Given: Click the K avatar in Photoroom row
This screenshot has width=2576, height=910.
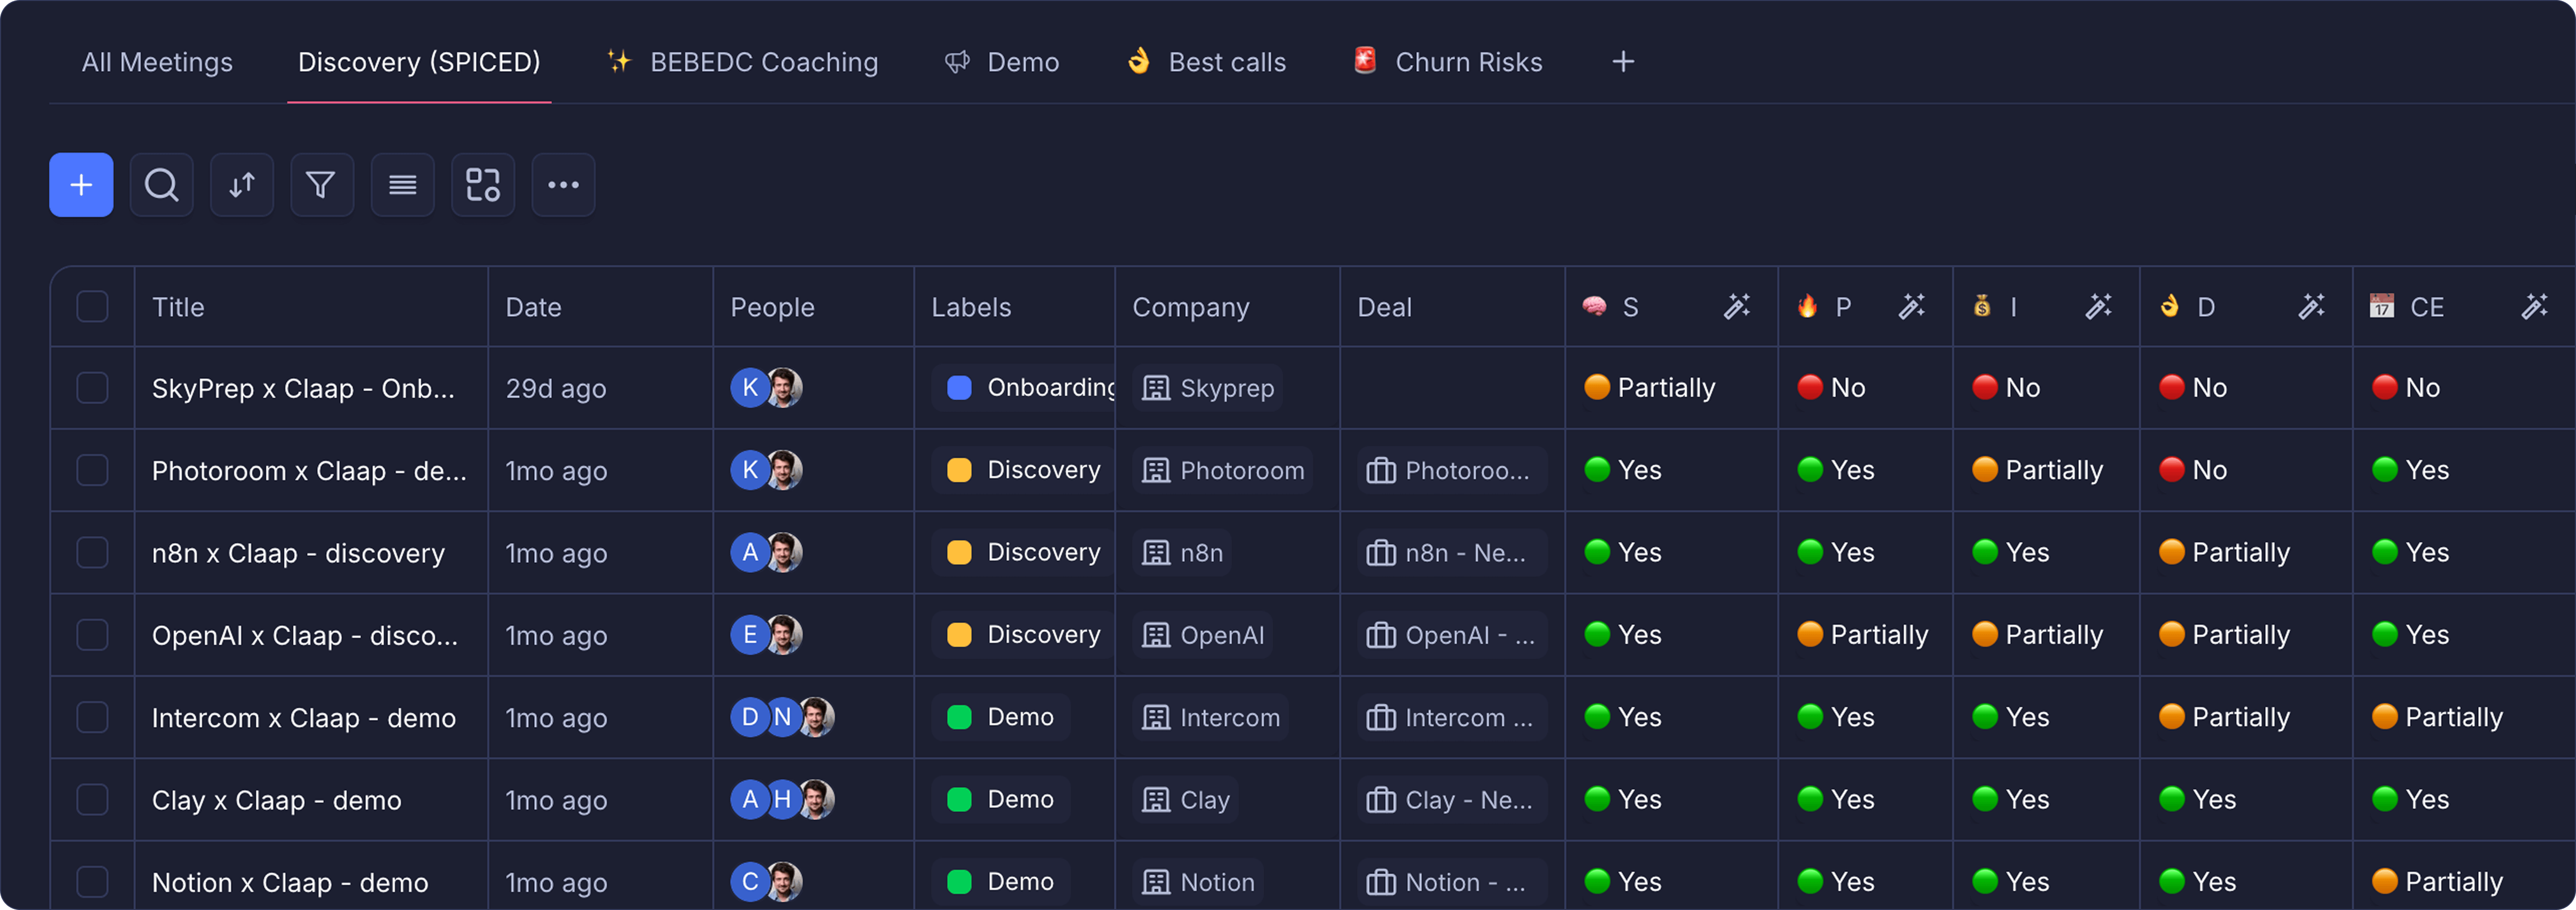Looking at the screenshot, I should click(749, 470).
